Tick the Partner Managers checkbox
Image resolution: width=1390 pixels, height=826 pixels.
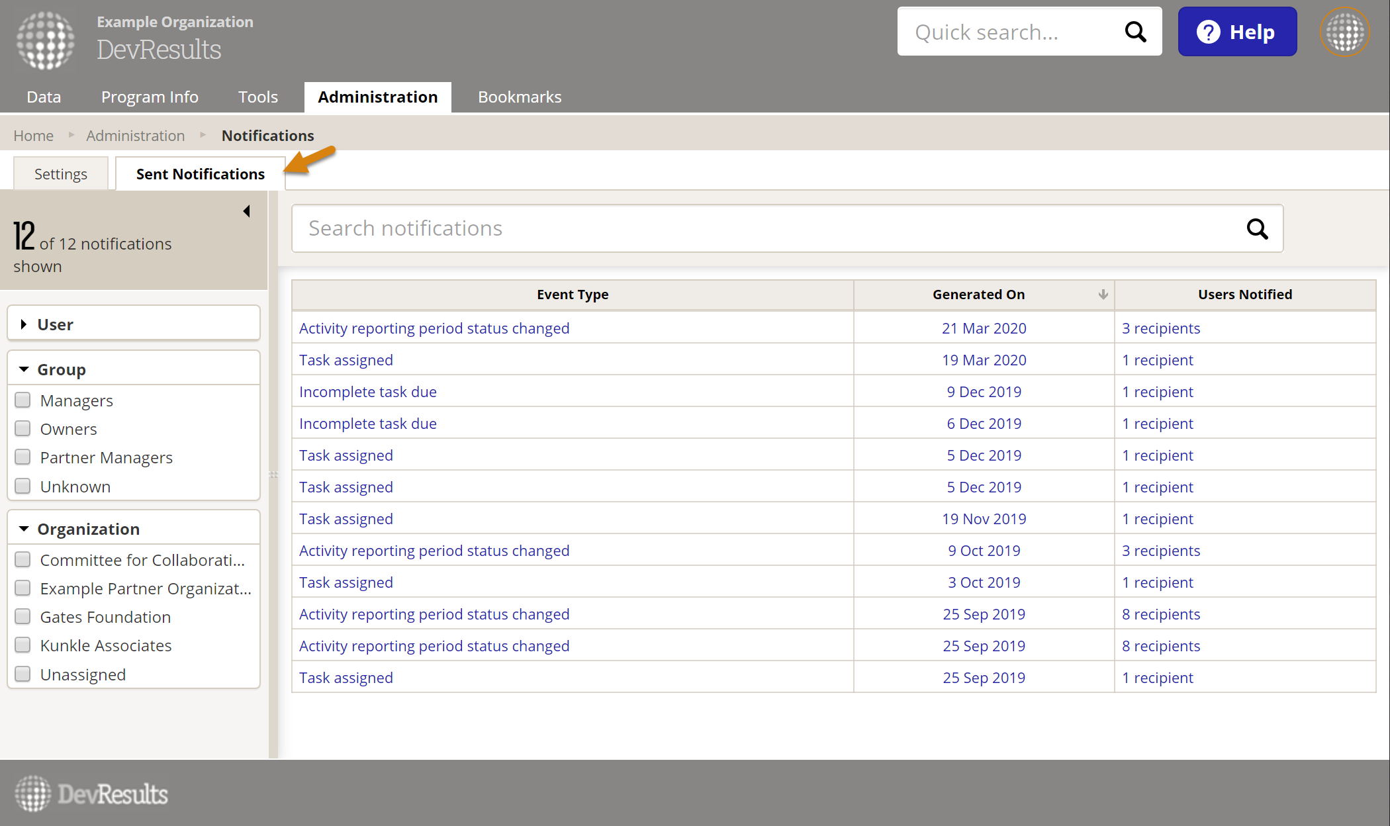23,457
